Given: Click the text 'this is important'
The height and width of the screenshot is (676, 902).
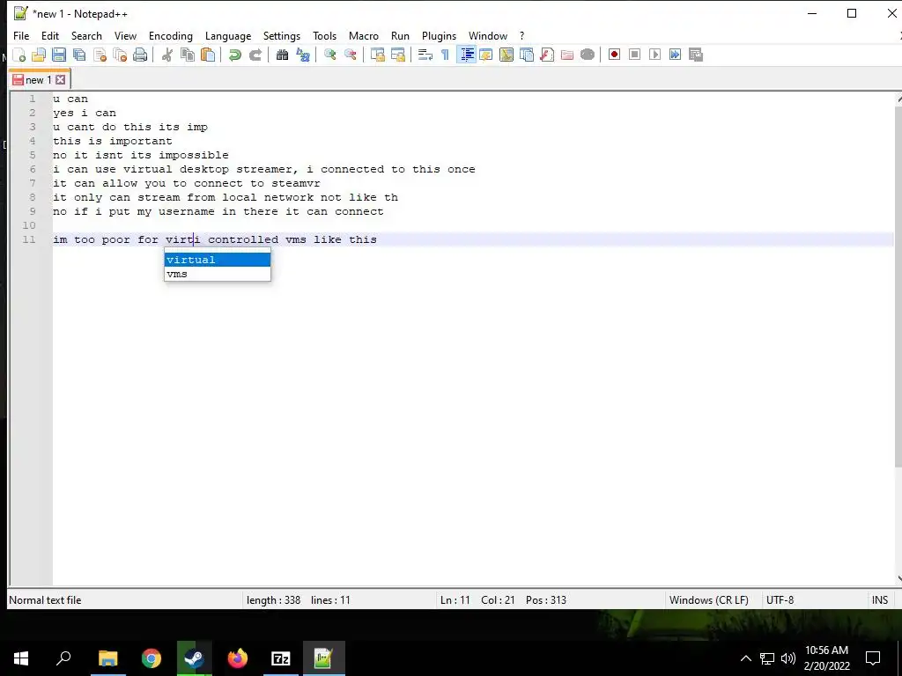Looking at the screenshot, I should 113,141.
